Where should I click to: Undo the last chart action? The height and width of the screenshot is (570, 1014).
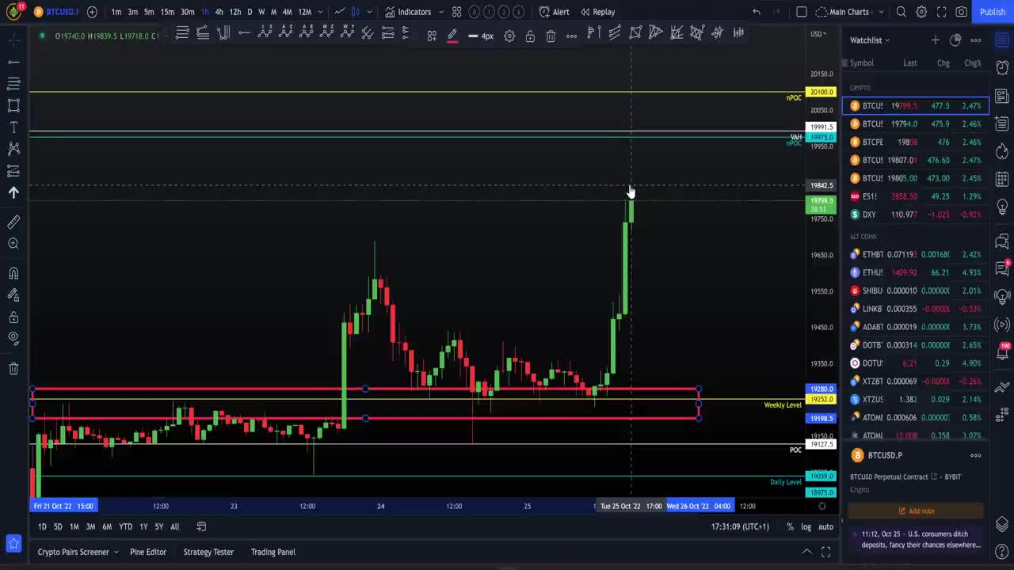click(757, 12)
